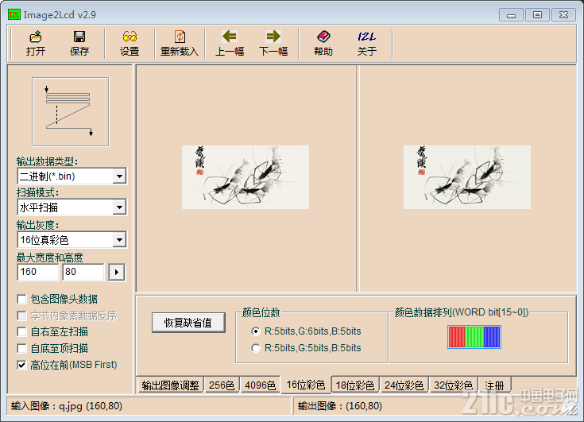
Task: Click the RGB color data arrangement swatch
Action: [x=474, y=337]
